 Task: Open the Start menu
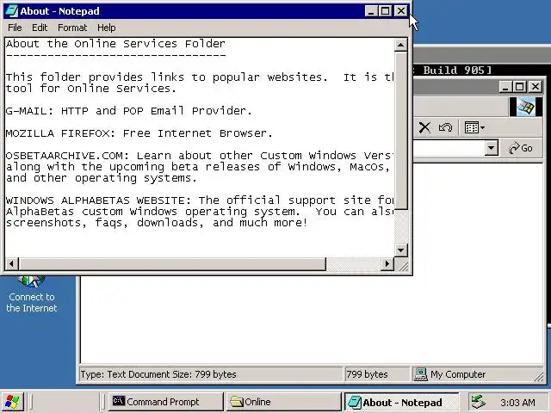tap(12, 402)
